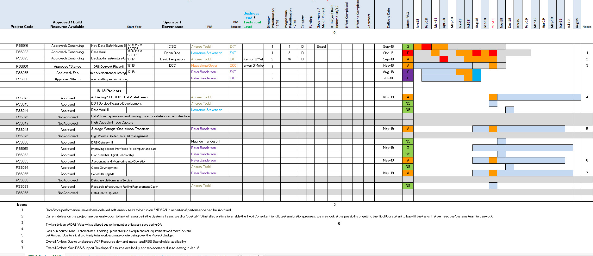Click Storage Manager Operational Transition cell

pyautogui.click(x=120, y=129)
